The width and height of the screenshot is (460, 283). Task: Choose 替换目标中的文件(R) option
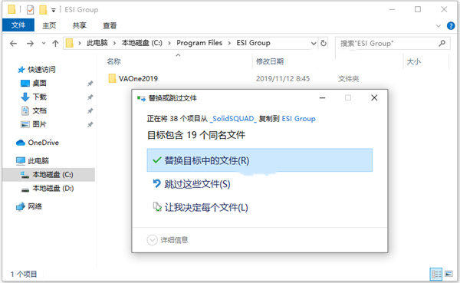click(260, 160)
